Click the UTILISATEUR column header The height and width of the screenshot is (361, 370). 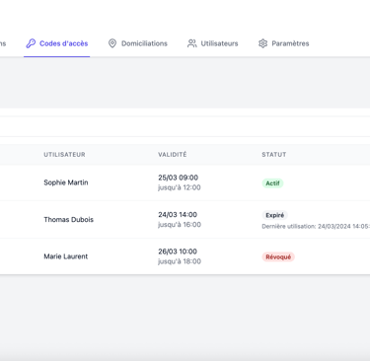(x=64, y=155)
